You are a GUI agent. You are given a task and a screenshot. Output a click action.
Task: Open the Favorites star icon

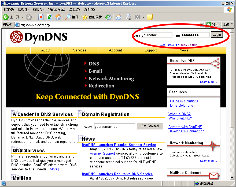pyautogui.click(x=85, y=17)
